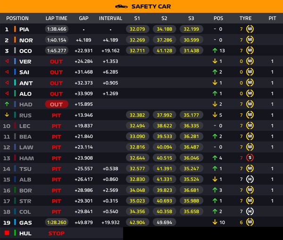Image resolution: width=283 pixels, height=240 pixels.
Task: Click the driver name TSU
Action: pyautogui.click(x=25, y=169)
